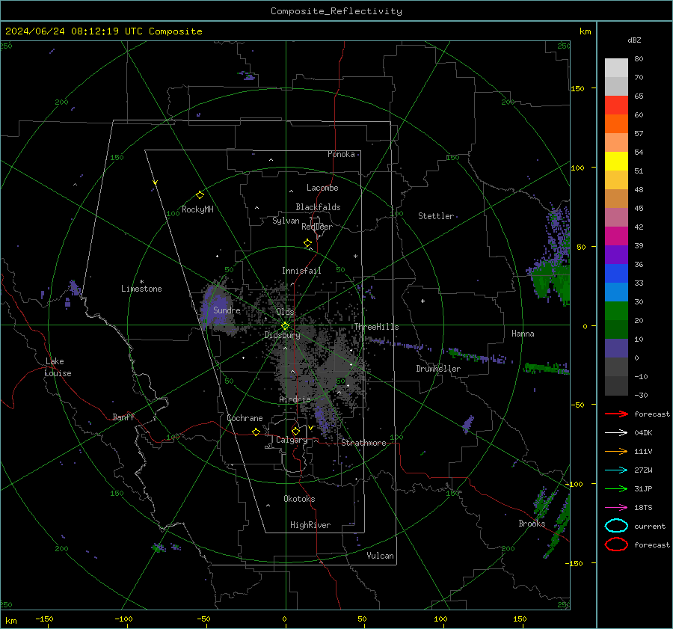Click the Sylvan label on map
The width and height of the screenshot is (673, 629).
pyautogui.click(x=286, y=221)
